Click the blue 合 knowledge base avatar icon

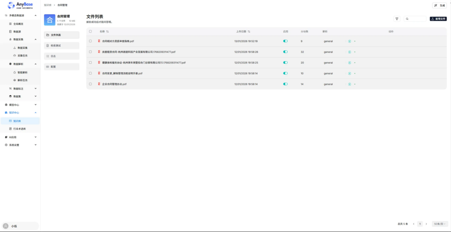click(x=50, y=20)
